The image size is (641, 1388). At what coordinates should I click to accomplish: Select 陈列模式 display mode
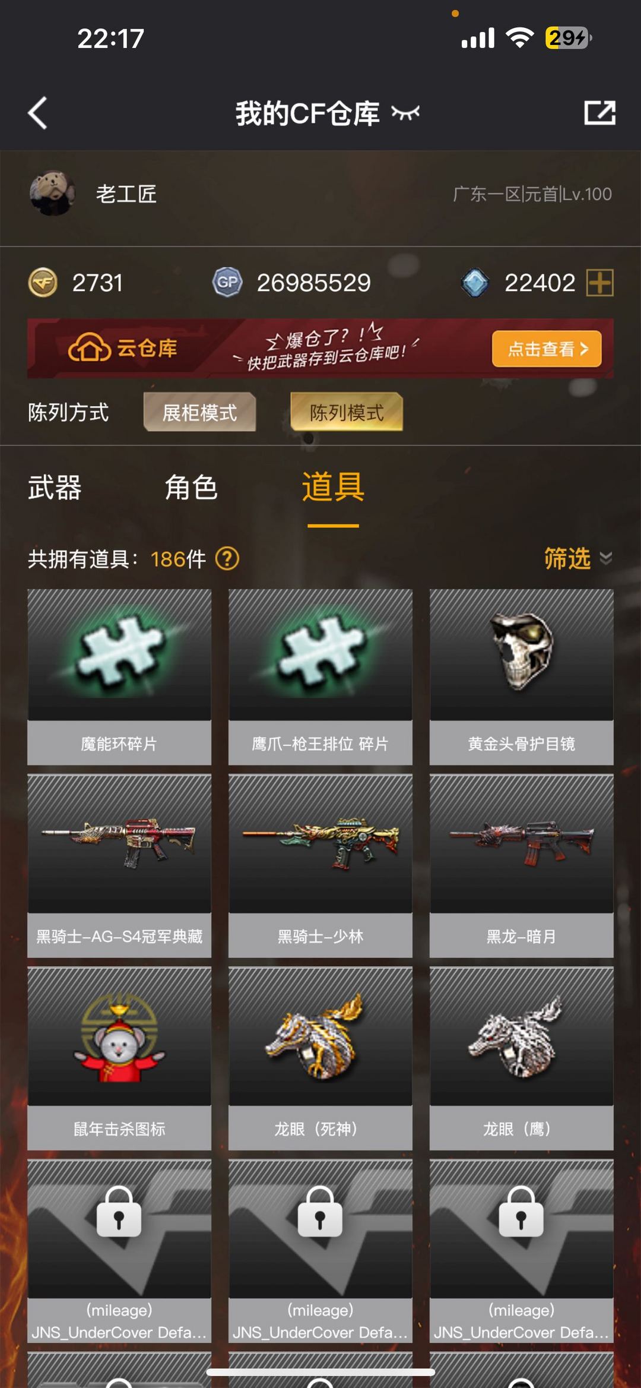[x=347, y=412]
